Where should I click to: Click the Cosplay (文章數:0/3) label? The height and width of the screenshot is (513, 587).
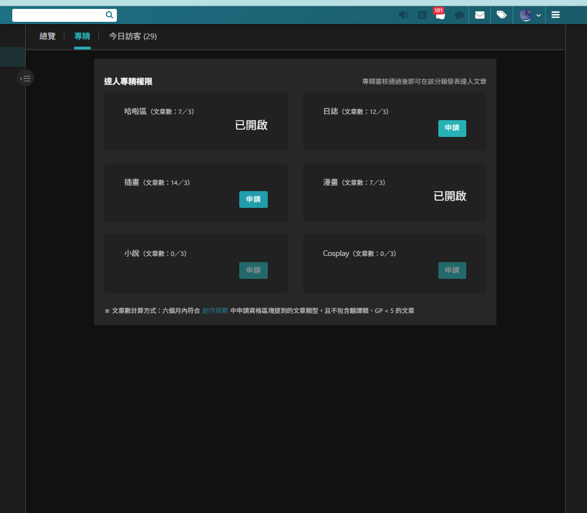pos(360,254)
